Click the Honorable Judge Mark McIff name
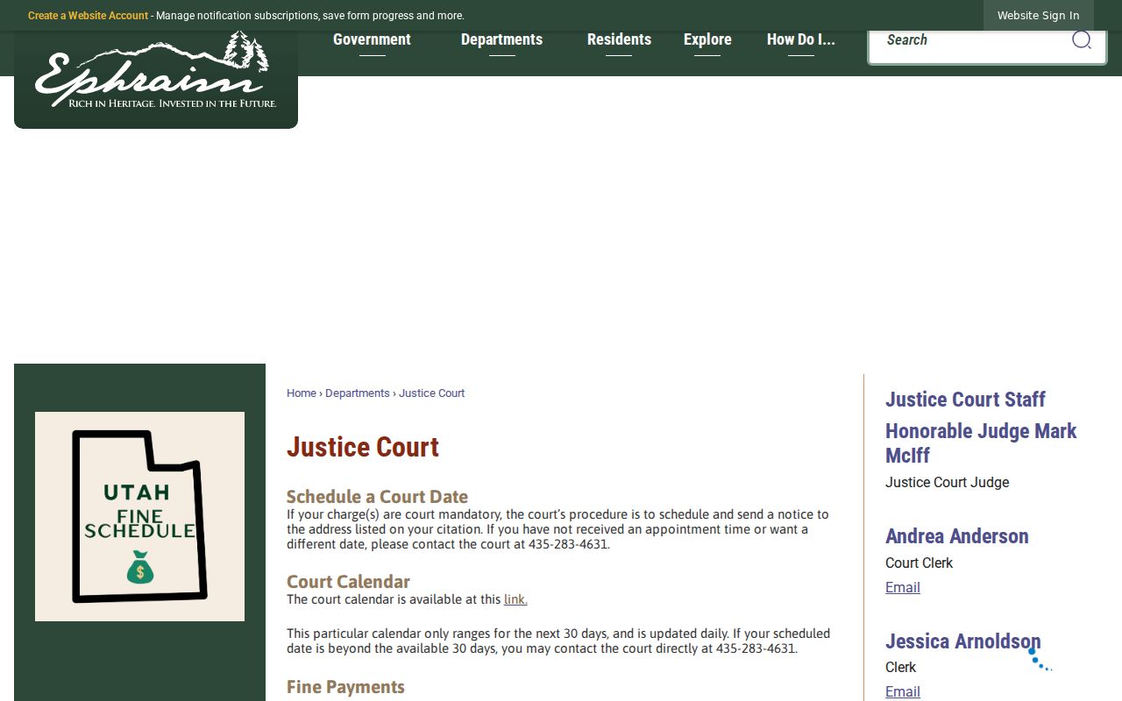Viewport: 1122px width, 701px height. pyautogui.click(x=981, y=443)
